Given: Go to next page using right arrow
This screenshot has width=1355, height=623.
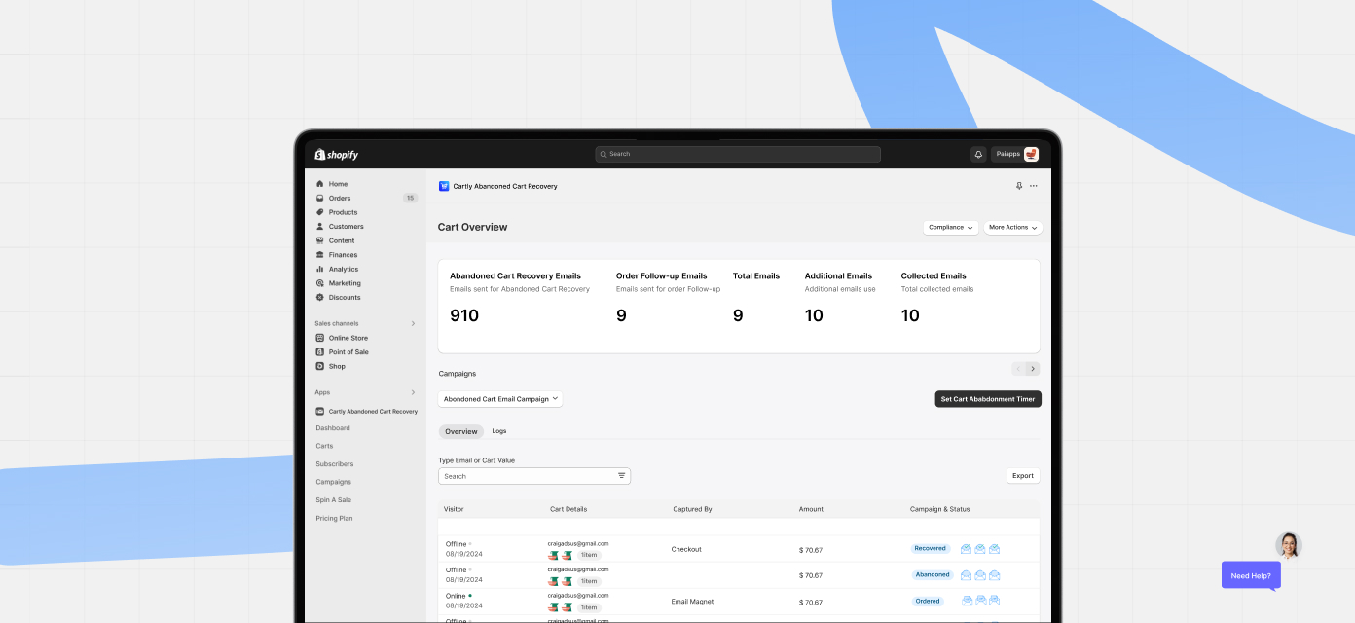Looking at the screenshot, I should click(1033, 369).
